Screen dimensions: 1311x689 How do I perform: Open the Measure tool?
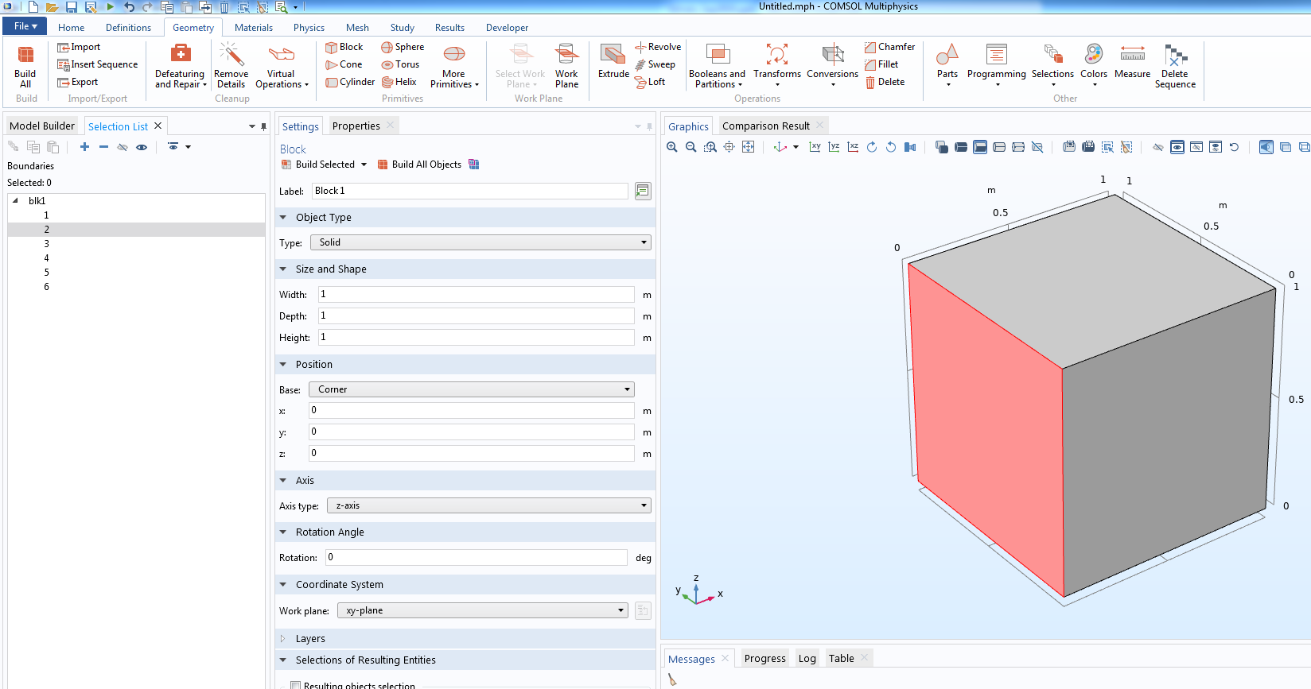[1132, 62]
